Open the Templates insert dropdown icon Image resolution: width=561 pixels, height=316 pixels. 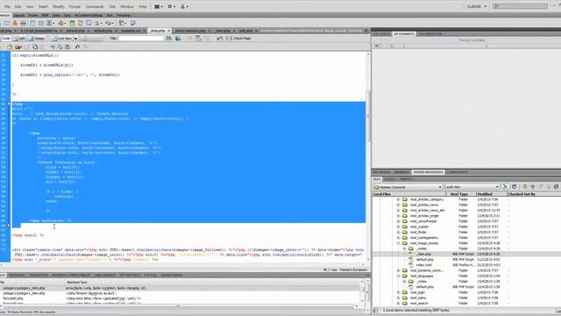click(123, 23)
